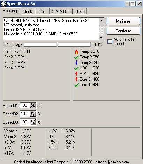Click the green checkmark beside HD0
Image resolution: width=143 pixels, height=164 pixels.
pos(76,68)
